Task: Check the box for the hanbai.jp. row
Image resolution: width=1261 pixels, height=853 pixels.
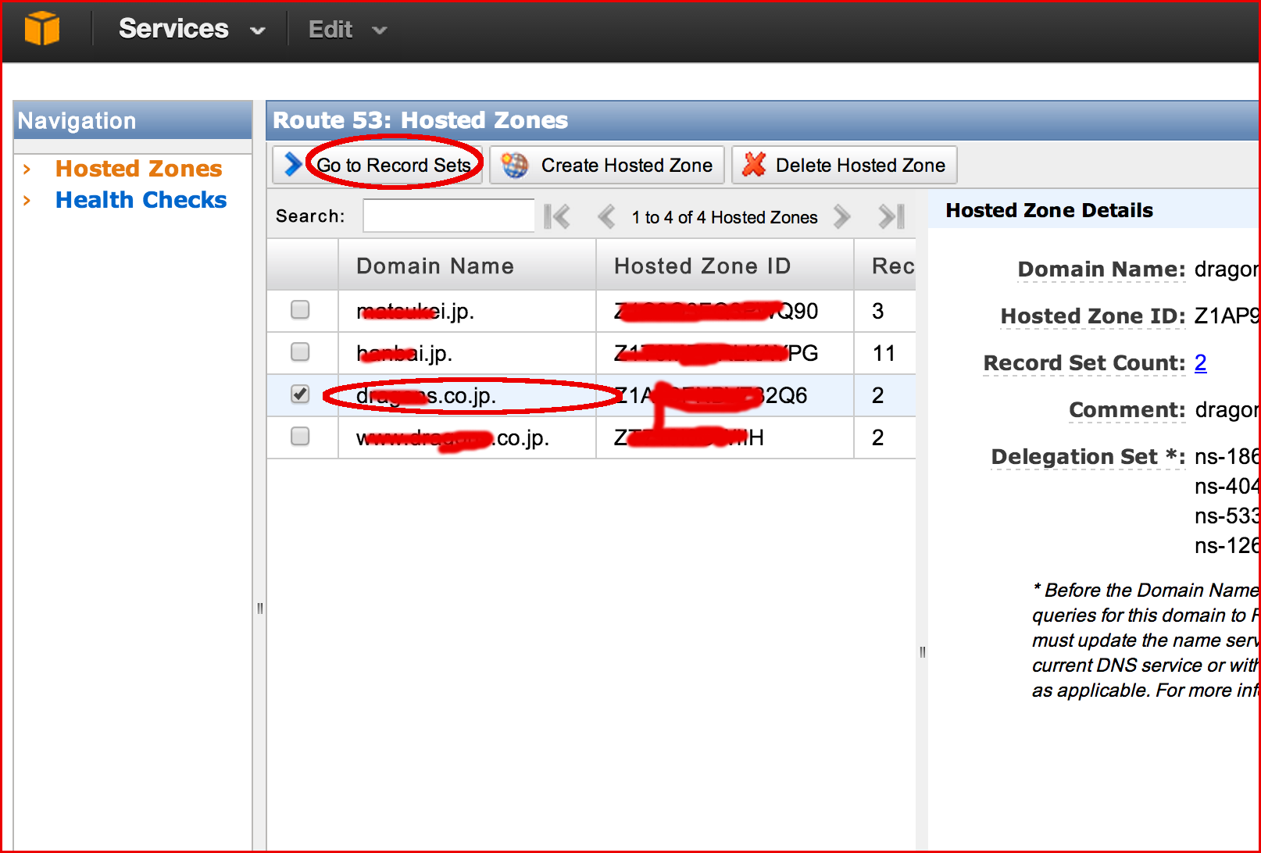Action: pos(300,352)
